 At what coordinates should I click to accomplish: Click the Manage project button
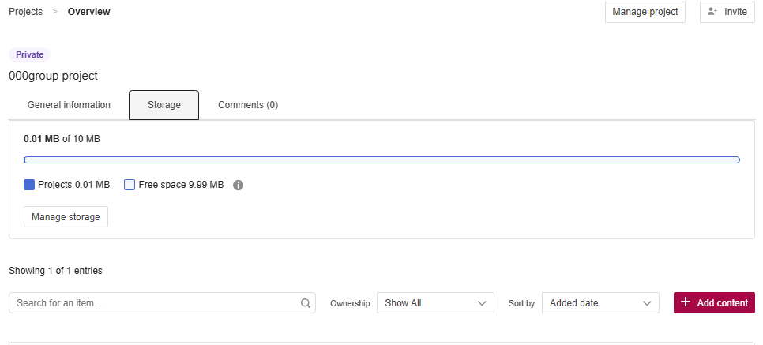645,12
